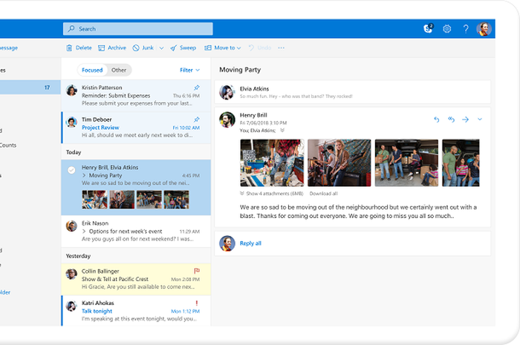The width and height of the screenshot is (520, 345).
Task: Unpin Kristin Patterson's email
Action: pyautogui.click(x=196, y=87)
